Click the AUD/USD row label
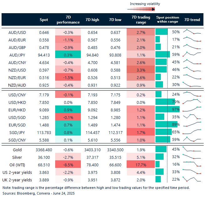Image resolution: width=205 pixels, height=198 pixels. 17,32
